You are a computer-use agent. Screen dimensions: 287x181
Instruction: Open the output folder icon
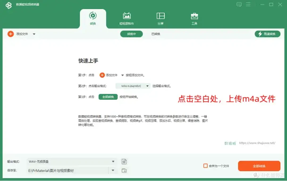coord(124,171)
